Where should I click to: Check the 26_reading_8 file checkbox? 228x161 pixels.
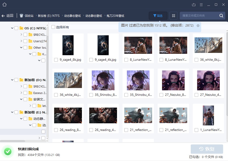point(56,130)
